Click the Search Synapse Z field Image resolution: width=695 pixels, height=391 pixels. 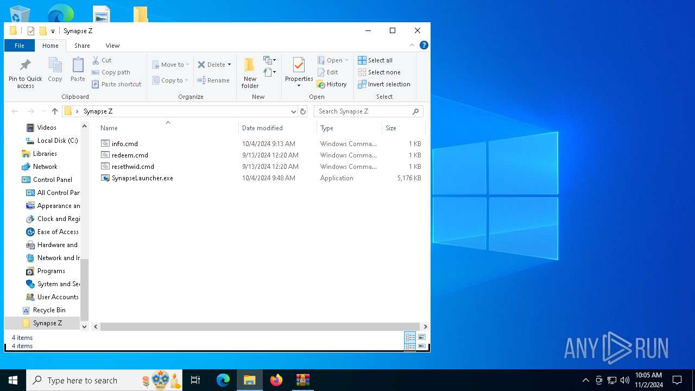click(368, 111)
